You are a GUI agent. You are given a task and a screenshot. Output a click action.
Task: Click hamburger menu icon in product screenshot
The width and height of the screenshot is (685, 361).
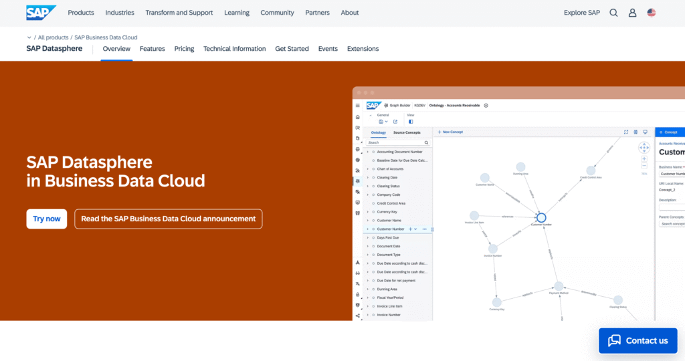(x=357, y=106)
